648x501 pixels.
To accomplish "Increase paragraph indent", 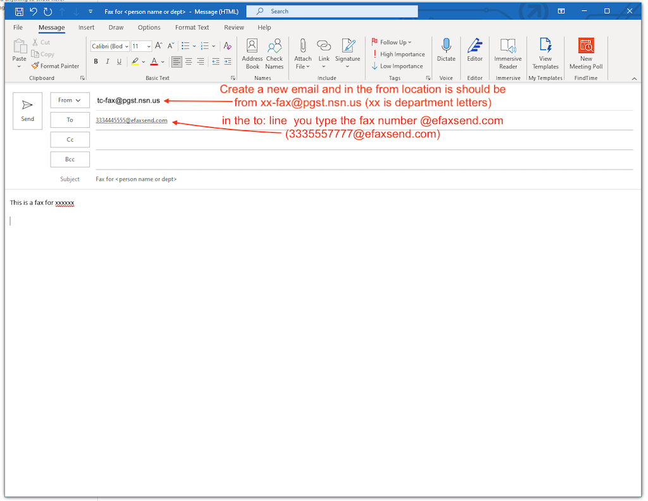I will coord(228,61).
